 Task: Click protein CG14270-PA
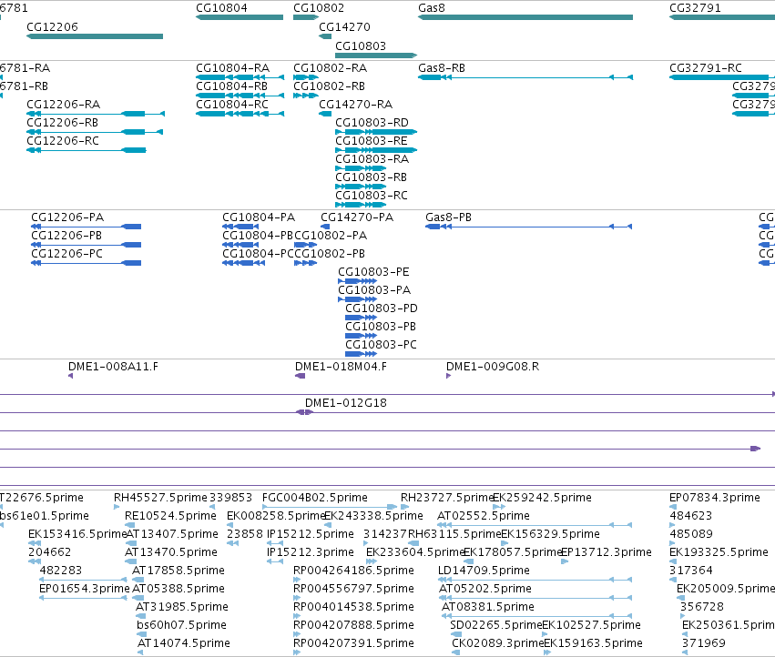click(325, 227)
